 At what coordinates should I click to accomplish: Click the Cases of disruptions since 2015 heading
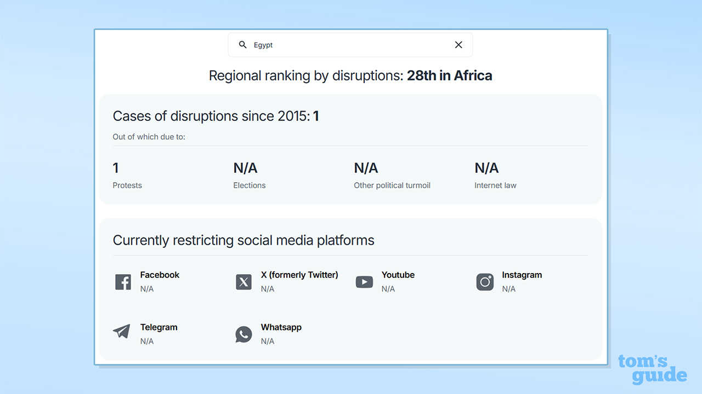(x=216, y=116)
